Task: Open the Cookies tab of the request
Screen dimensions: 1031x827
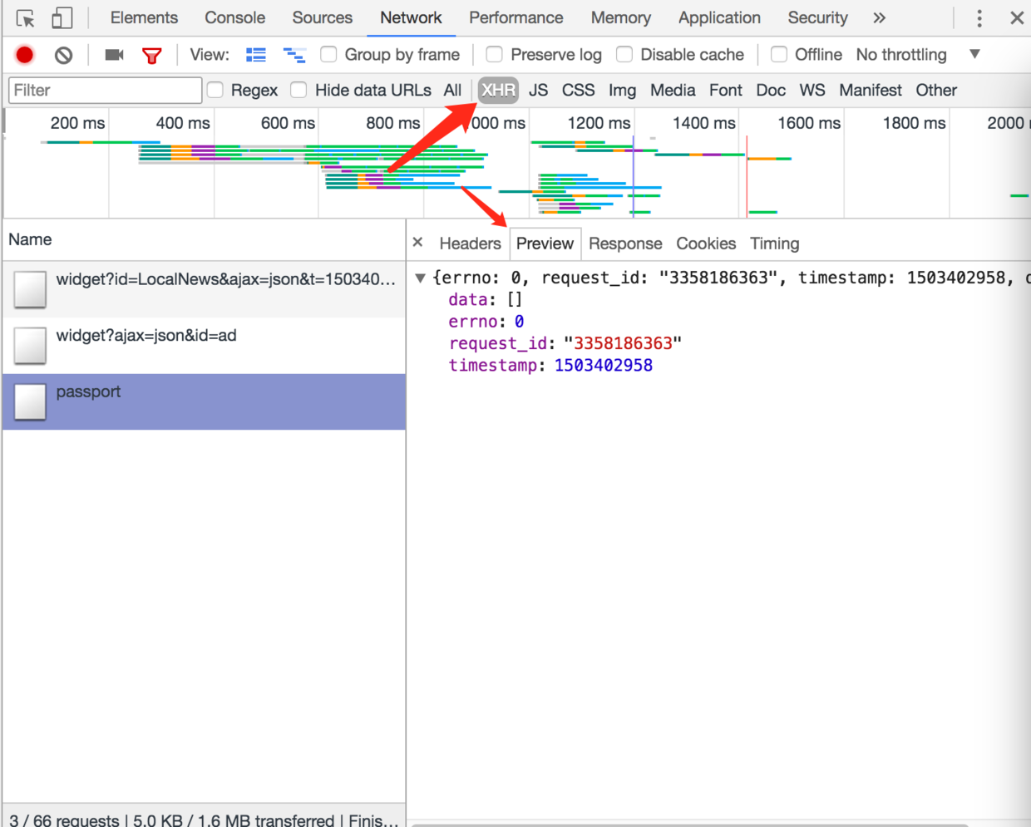Action: (706, 244)
